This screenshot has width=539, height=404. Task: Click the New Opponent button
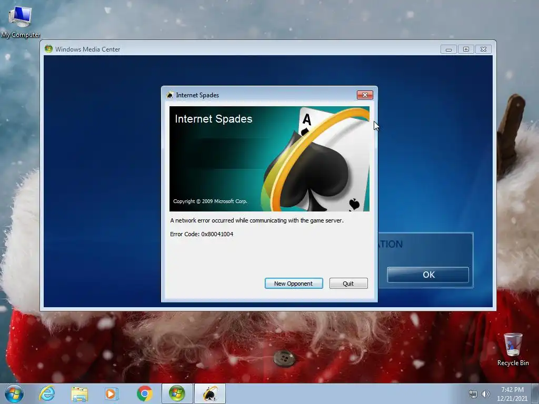click(x=294, y=284)
